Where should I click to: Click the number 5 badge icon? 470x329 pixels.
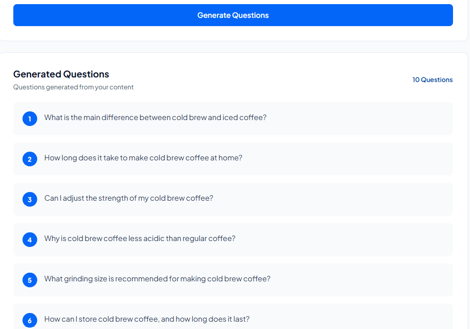[x=30, y=280]
